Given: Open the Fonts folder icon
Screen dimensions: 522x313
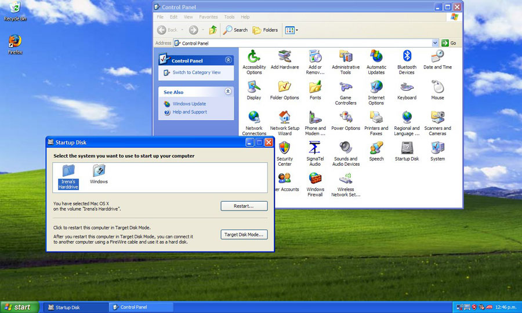Looking at the screenshot, I should coord(315,90).
